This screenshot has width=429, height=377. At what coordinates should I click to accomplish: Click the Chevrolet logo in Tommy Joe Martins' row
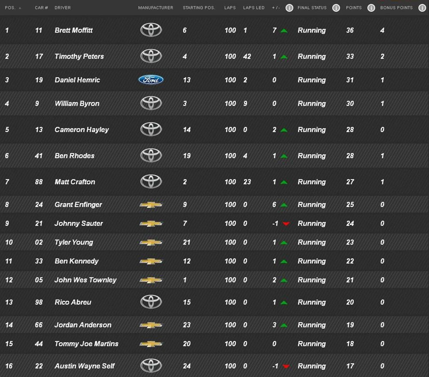(151, 344)
